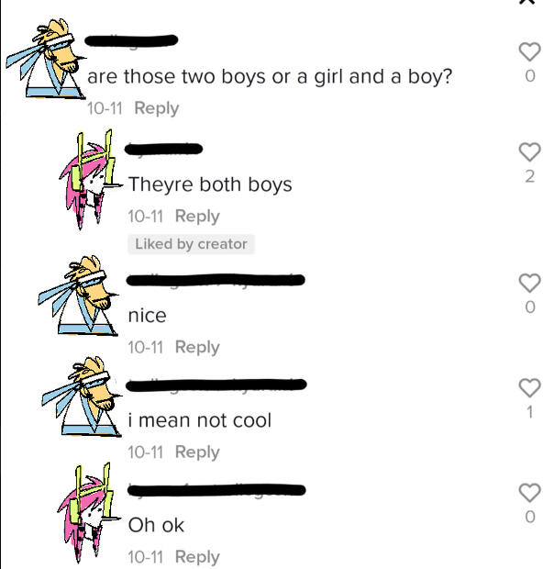Close the comments panel with X

pos(527,2)
